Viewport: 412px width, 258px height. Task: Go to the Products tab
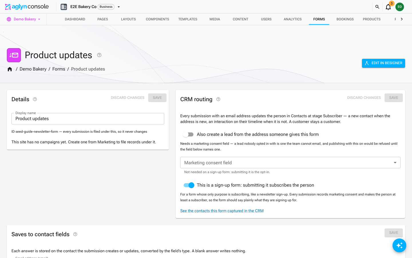coord(372,19)
